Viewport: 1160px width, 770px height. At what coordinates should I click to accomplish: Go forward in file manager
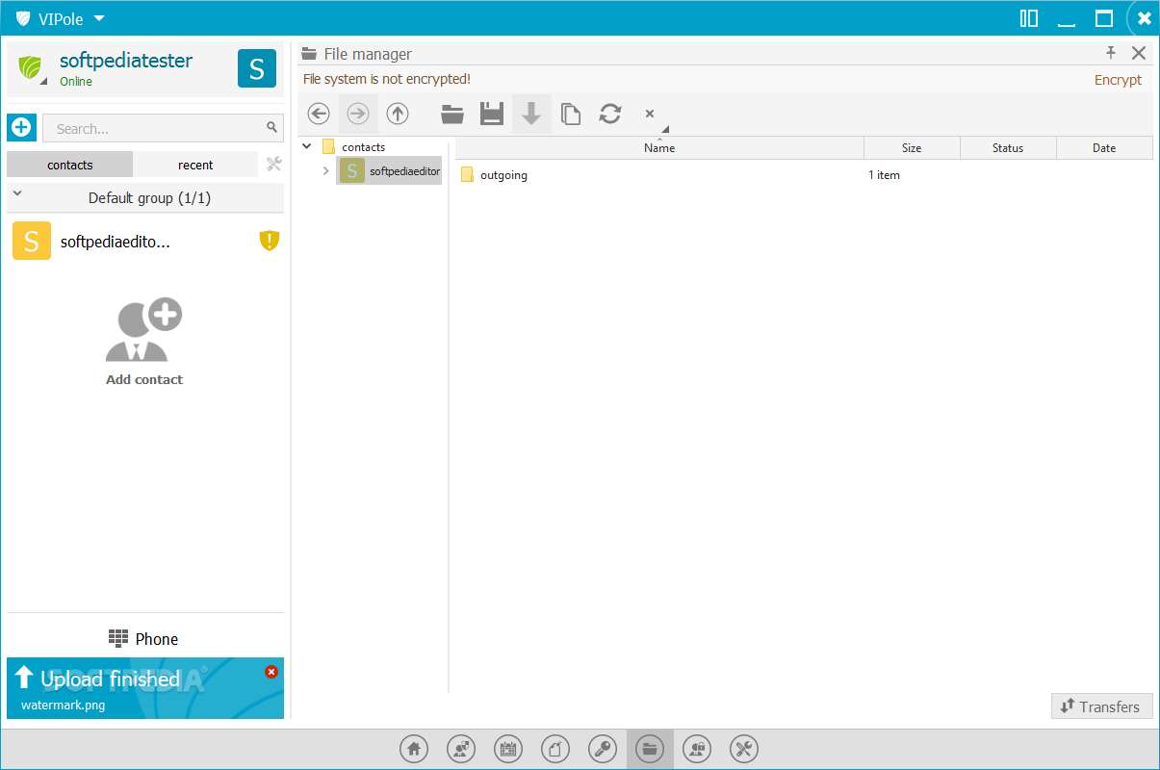[358, 114]
